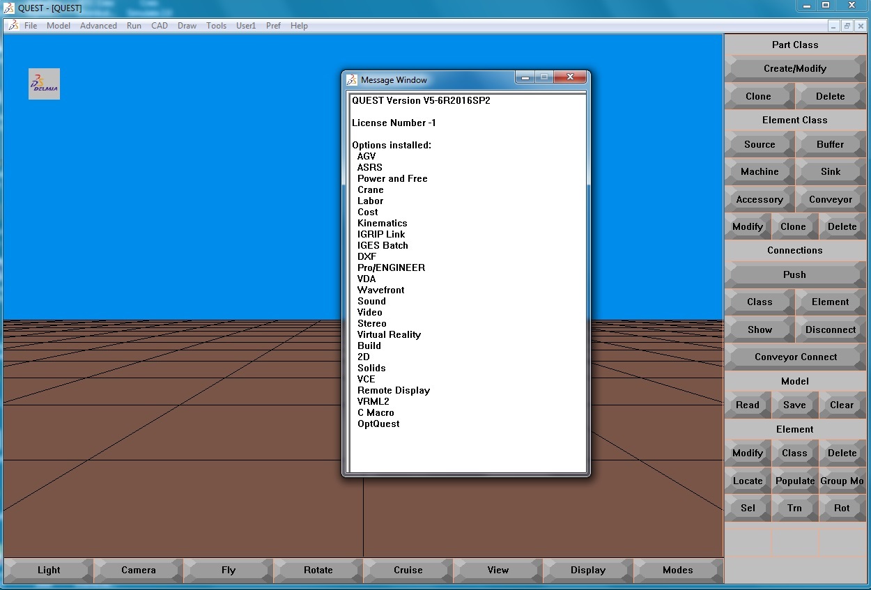
Task: Click the Conveyor Connect button
Action: pos(795,357)
